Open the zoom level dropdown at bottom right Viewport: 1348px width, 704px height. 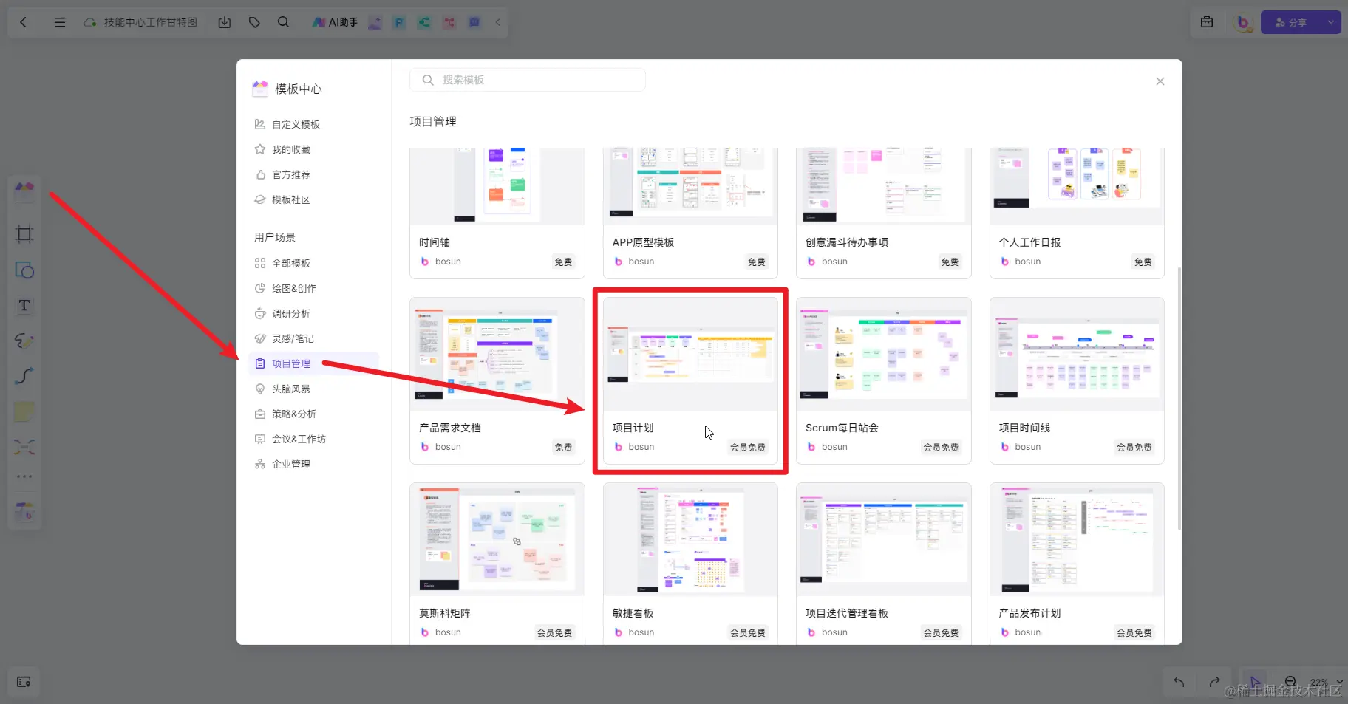(1321, 682)
